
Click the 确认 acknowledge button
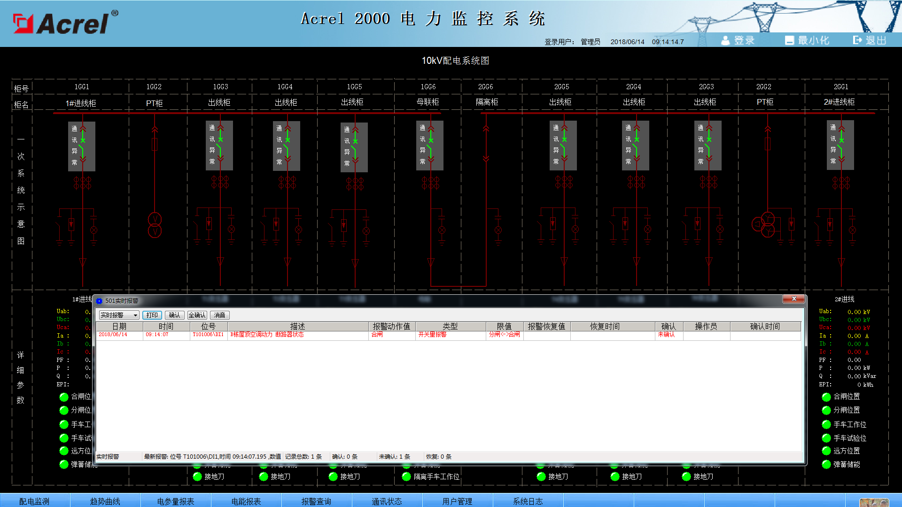click(174, 315)
